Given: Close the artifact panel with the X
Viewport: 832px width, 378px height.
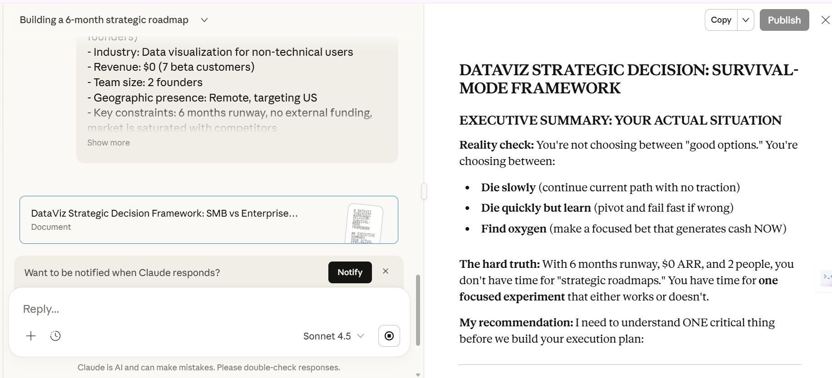Looking at the screenshot, I should pyautogui.click(x=825, y=20).
